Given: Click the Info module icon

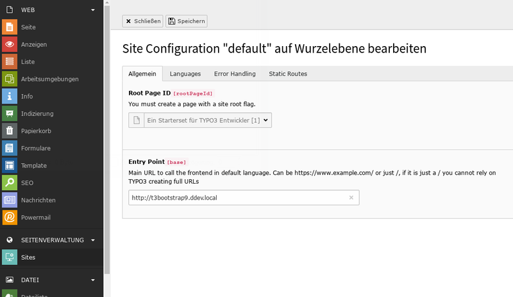Looking at the screenshot, I should pyautogui.click(x=9, y=97).
